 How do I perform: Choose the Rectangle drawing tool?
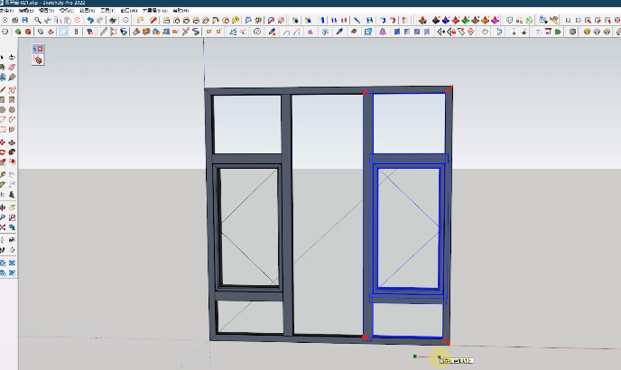4,99
